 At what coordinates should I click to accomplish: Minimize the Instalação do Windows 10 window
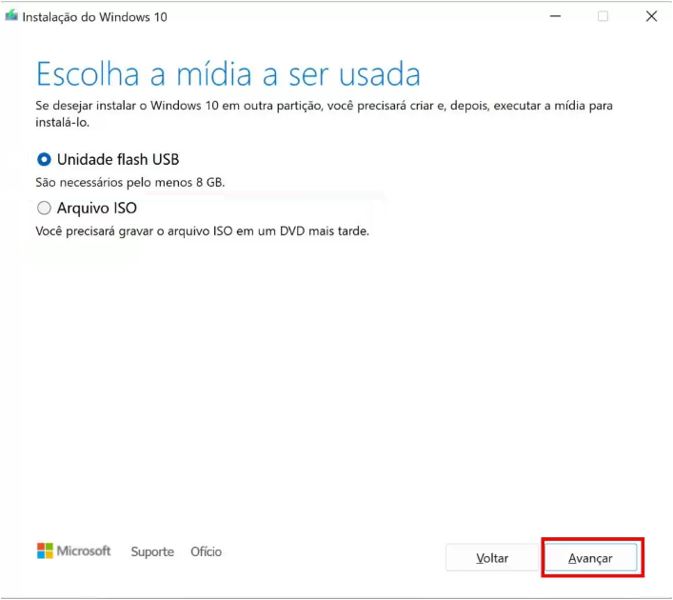tap(555, 16)
